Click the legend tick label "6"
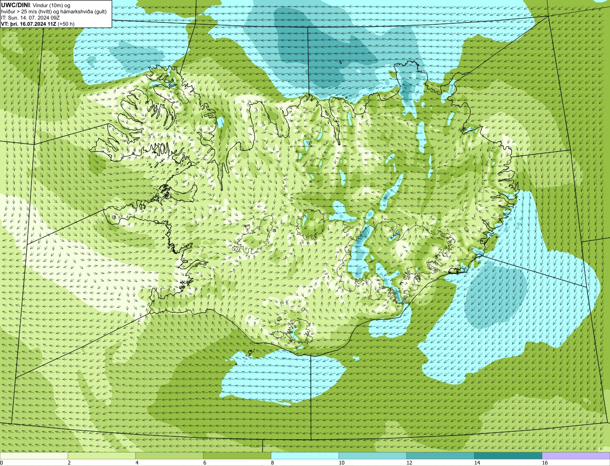The width and height of the screenshot is (610, 466). 204,463
